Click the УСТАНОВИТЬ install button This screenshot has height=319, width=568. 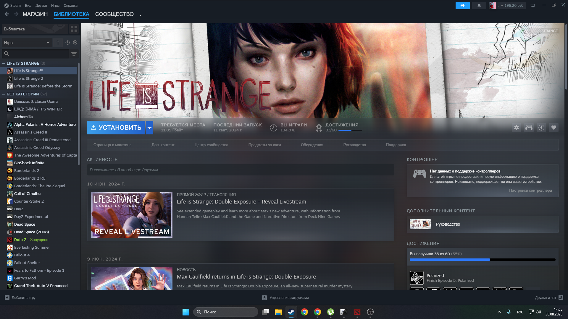[x=116, y=128]
